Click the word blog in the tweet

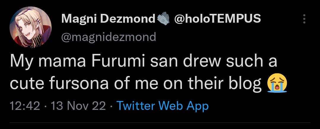click(x=247, y=84)
